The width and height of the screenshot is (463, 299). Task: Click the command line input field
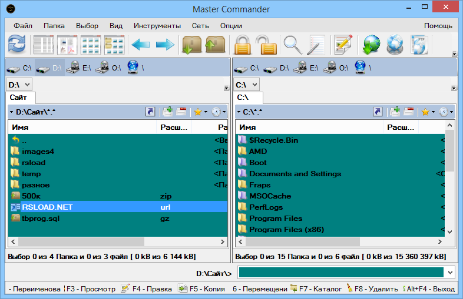pyautogui.click(x=341, y=273)
